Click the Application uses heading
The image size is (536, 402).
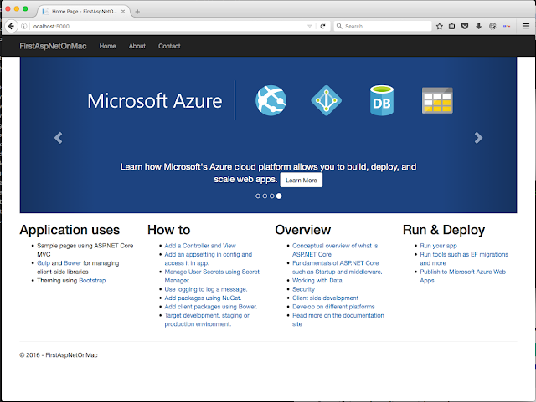pos(70,230)
